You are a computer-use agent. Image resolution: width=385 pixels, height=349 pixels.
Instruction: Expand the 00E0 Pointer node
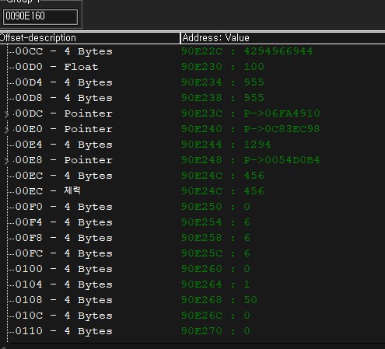click(x=6, y=130)
